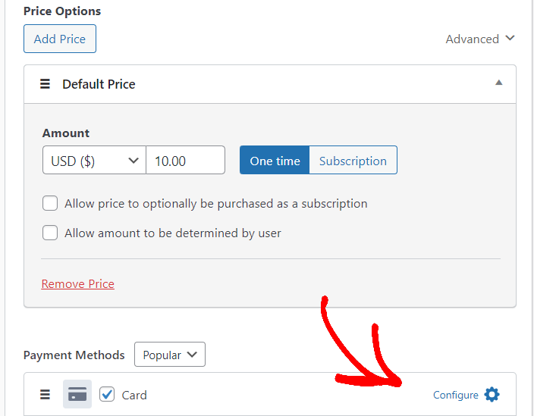This screenshot has height=416, width=534.
Task: Click the Default Price header title
Action: point(99,84)
